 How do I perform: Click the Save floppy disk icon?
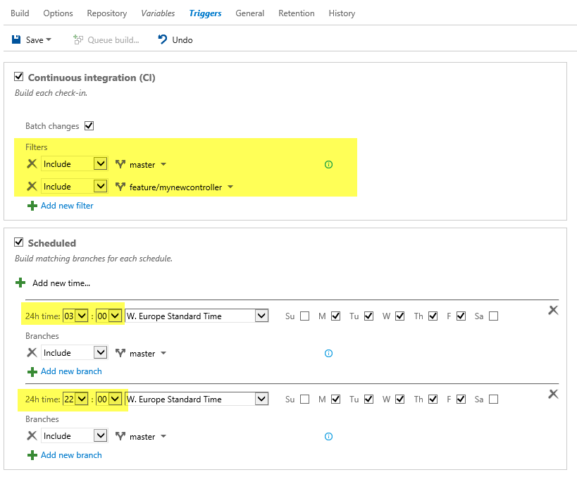pos(16,39)
